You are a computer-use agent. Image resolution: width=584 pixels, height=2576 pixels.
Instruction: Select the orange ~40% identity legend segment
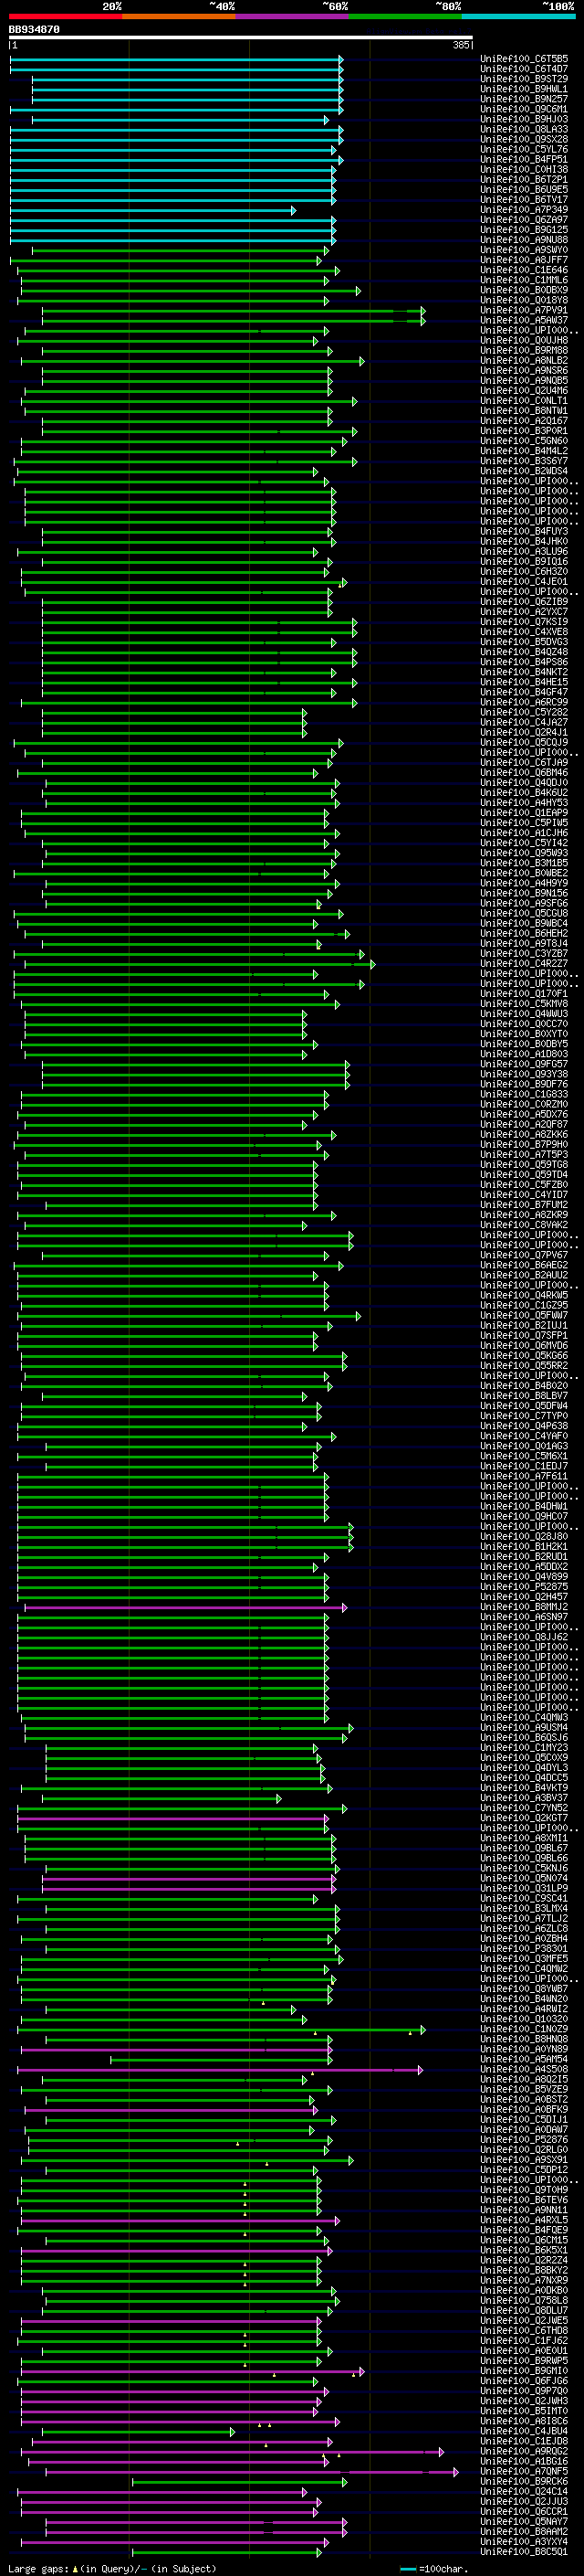[179, 16]
